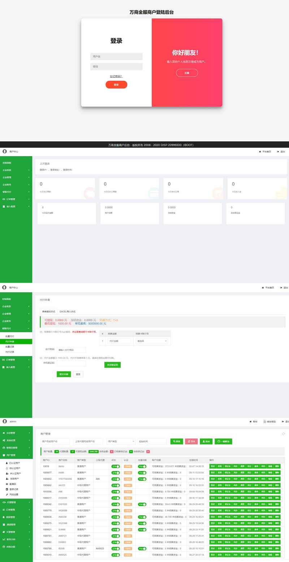Open 冻结用户 via its icon

[x=7, y=479]
